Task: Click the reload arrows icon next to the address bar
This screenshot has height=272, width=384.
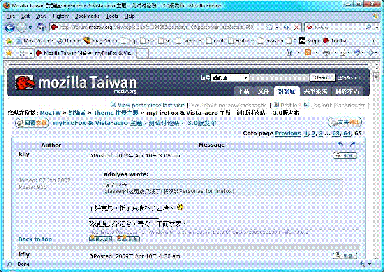Action: pyautogui.click(x=286, y=28)
